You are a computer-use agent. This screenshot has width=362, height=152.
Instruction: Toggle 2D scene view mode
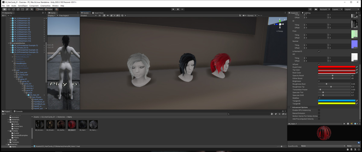point(100,15)
